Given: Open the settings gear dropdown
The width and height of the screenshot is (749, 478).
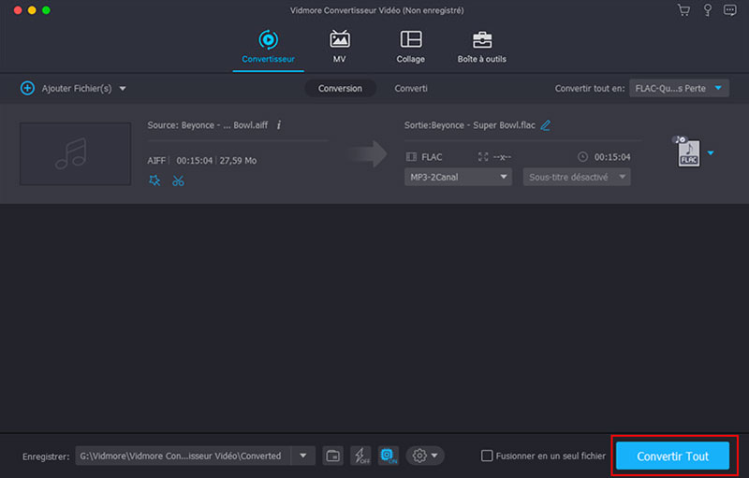Looking at the screenshot, I should pyautogui.click(x=425, y=456).
